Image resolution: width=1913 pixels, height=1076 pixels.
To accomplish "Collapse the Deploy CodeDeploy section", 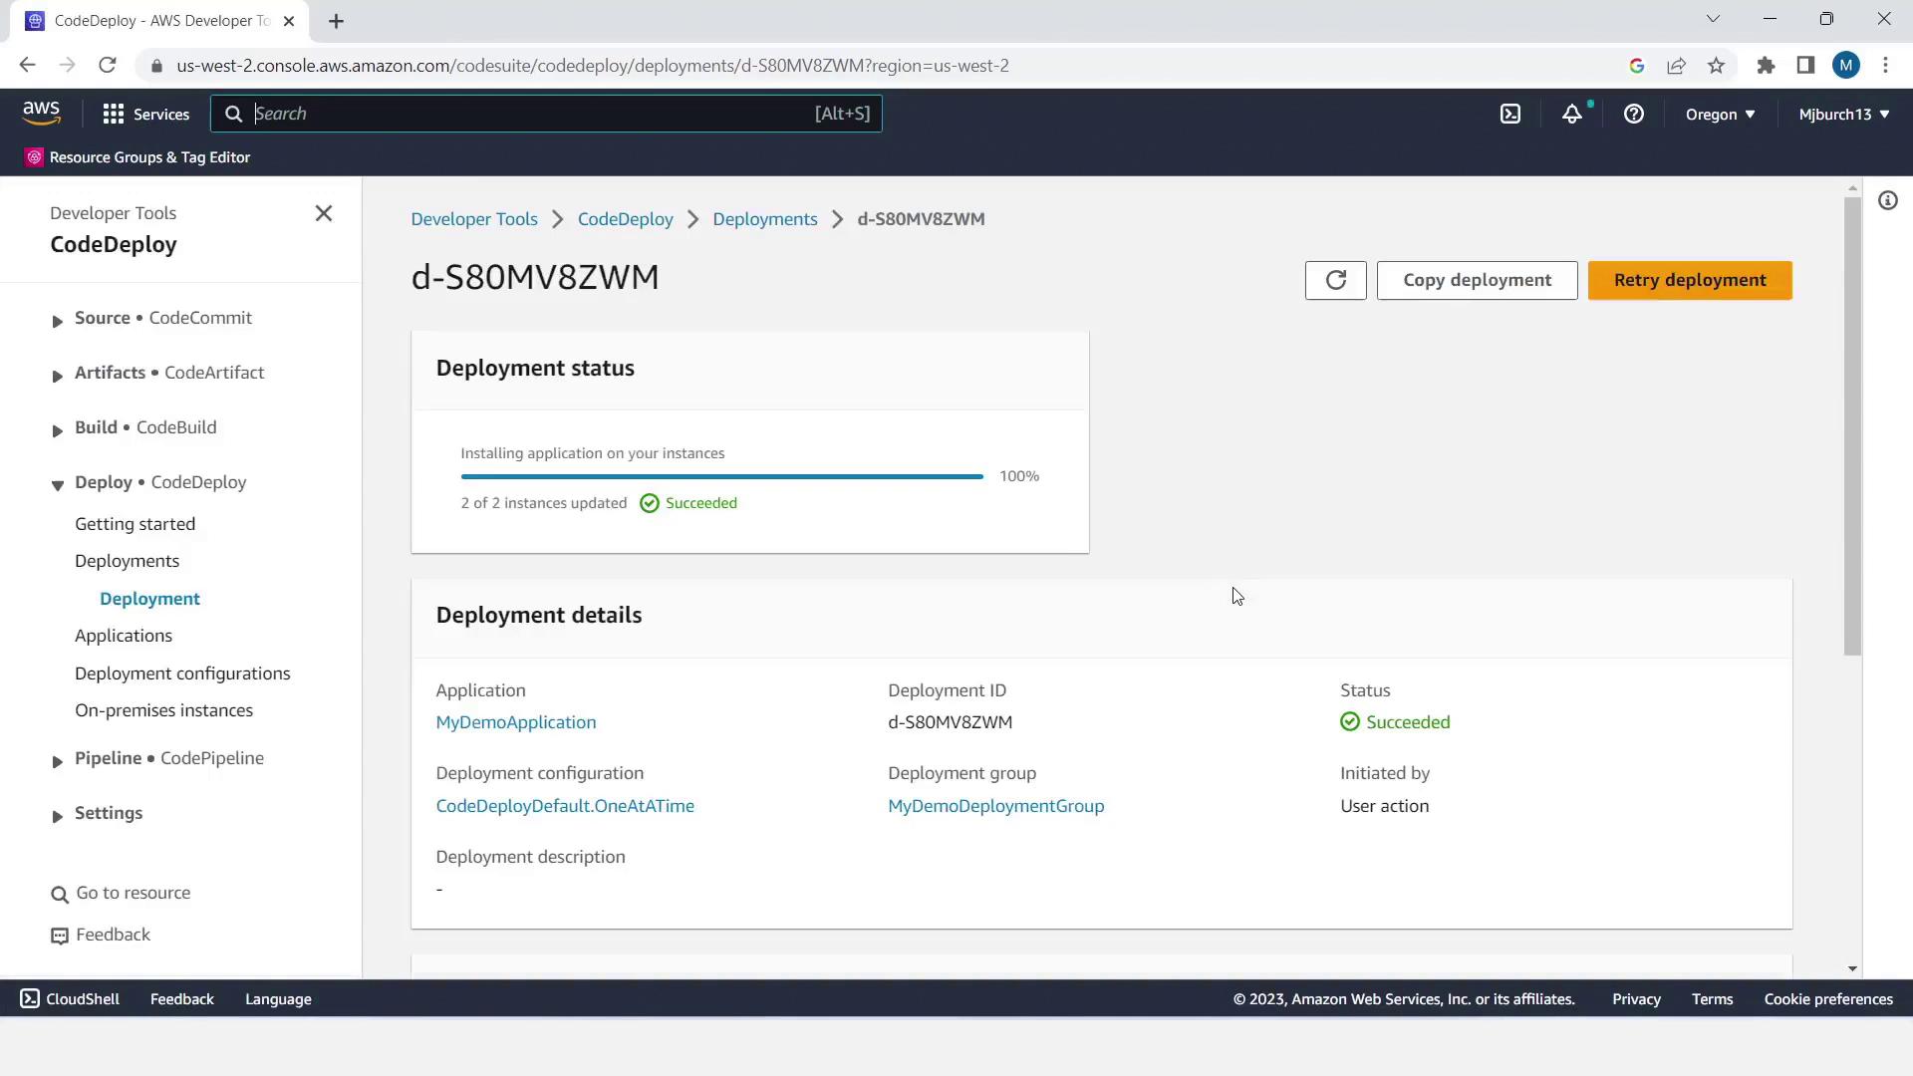I will tap(57, 484).
